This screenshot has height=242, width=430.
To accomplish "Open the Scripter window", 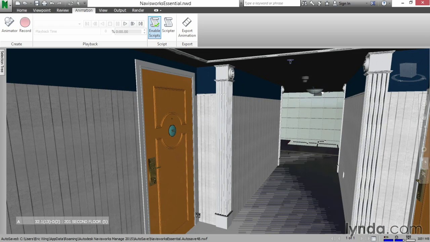I will point(168,25).
